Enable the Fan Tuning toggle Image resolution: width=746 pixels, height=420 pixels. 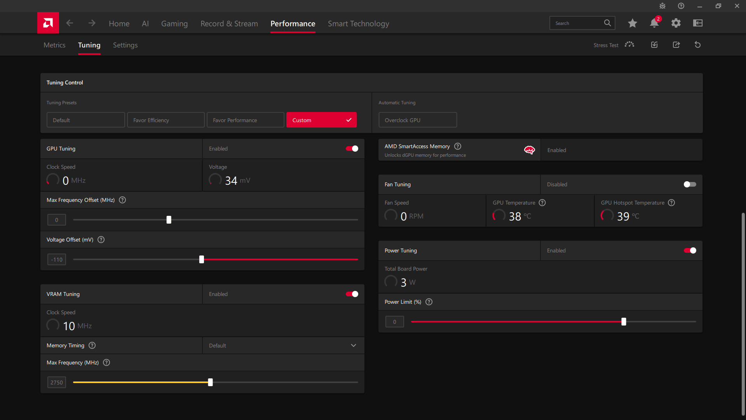690,184
